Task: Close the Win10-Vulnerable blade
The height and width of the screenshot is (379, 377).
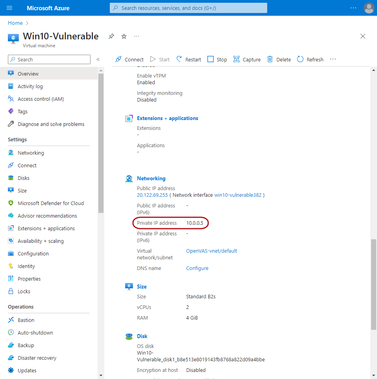Action: pos(363,36)
